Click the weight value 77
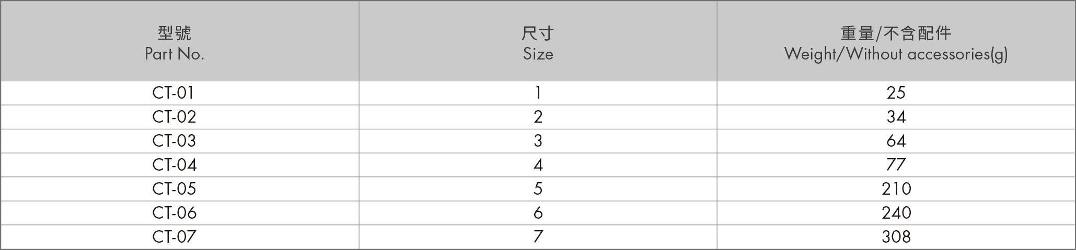 896,165
